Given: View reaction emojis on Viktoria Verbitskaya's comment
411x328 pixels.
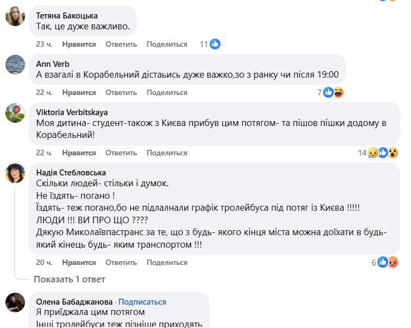Looking at the screenshot, I should click(x=383, y=153).
